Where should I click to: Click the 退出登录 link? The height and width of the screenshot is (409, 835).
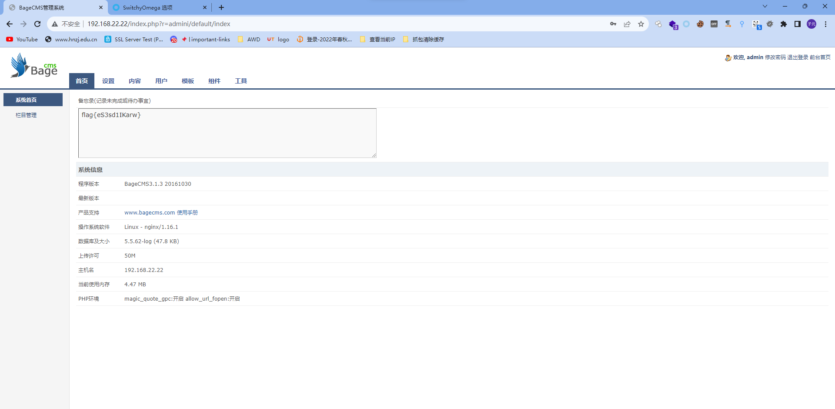click(798, 57)
